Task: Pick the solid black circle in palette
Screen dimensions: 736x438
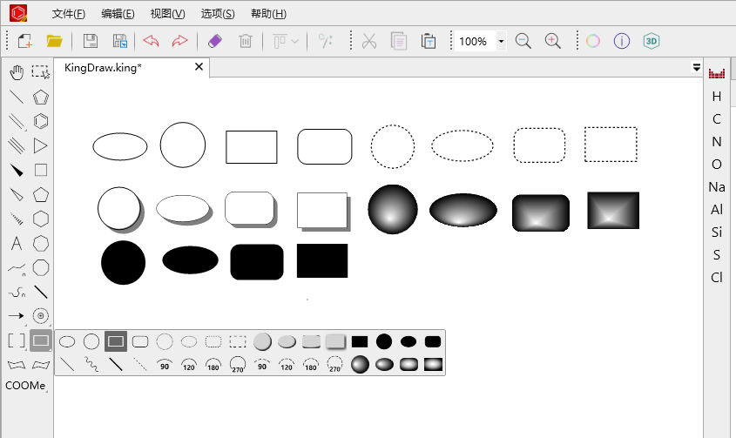Action: [x=384, y=341]
